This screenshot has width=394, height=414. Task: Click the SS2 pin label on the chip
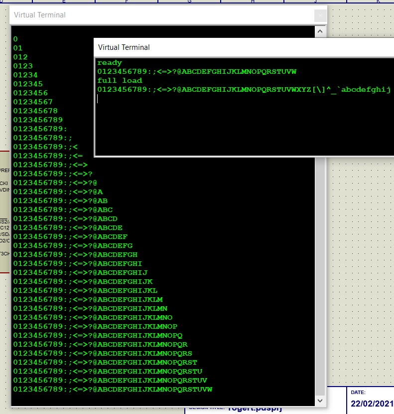coord(4,221)
